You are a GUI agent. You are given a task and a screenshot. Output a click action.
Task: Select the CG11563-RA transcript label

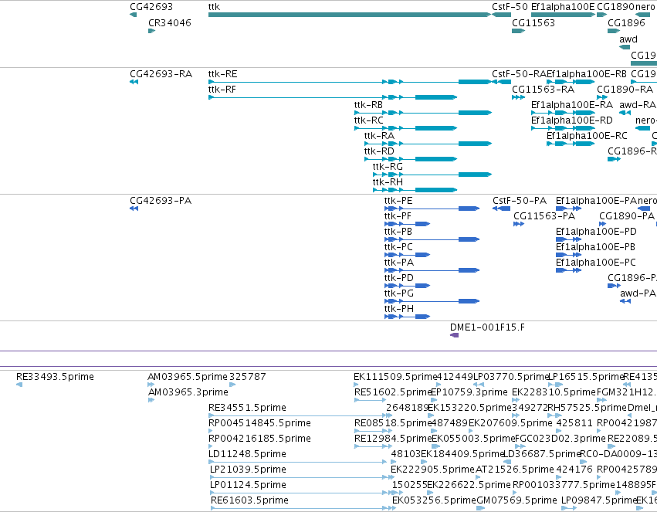[543, 90]
